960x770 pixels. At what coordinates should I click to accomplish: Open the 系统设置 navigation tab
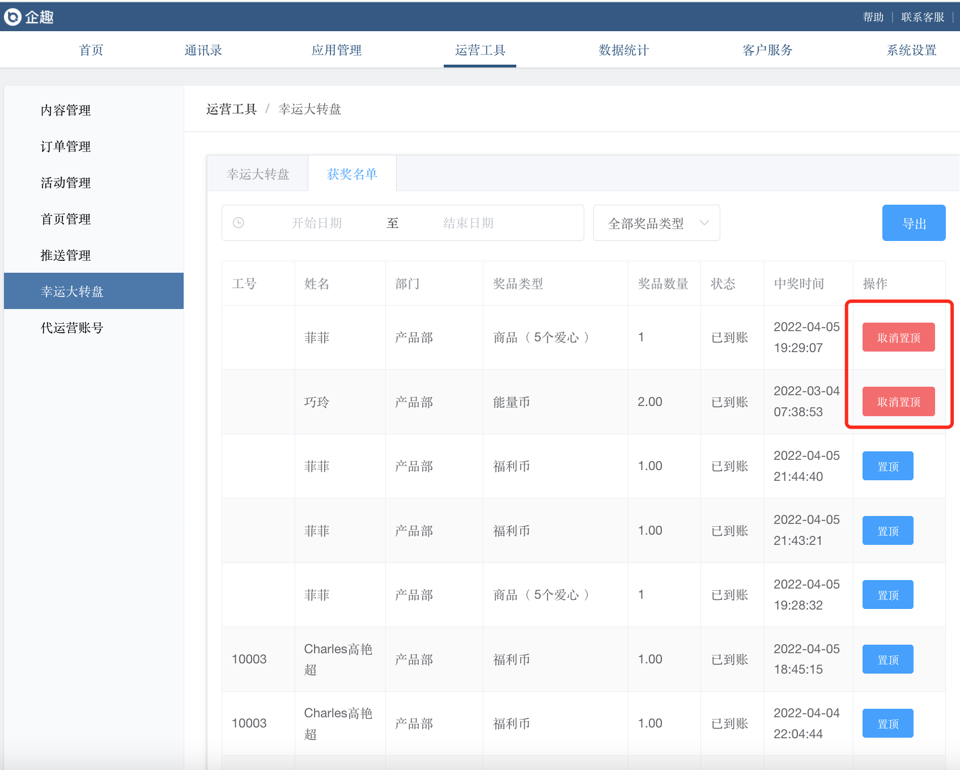[x=911, y=50]
